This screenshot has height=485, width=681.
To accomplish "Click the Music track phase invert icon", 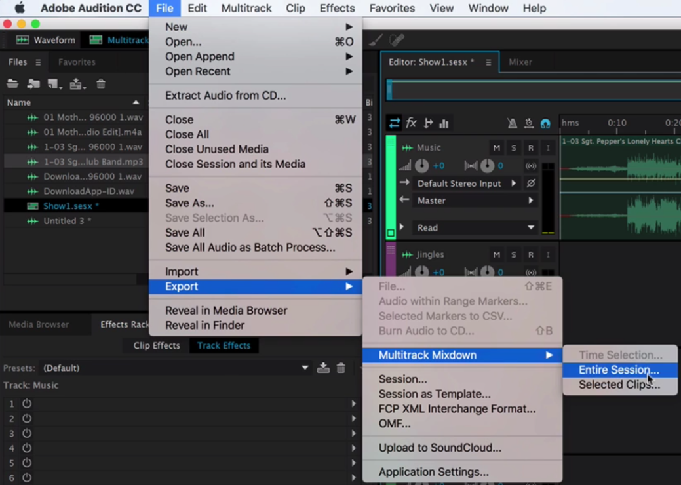I will (x=531, y=184).
